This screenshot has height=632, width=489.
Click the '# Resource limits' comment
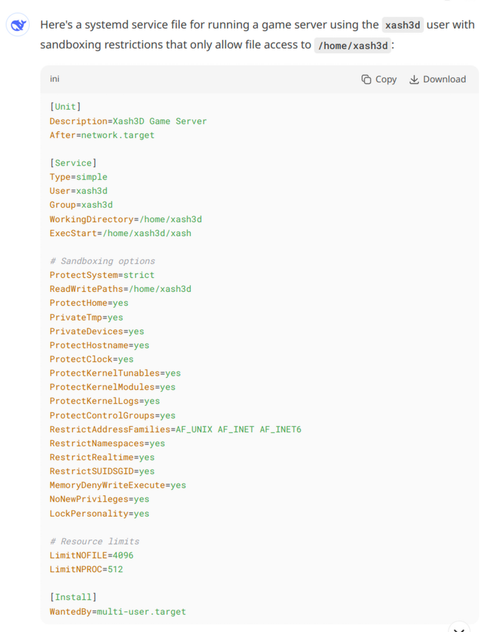click(x=95, y=542)
